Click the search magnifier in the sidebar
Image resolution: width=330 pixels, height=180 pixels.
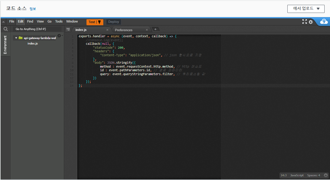(5, 29)
